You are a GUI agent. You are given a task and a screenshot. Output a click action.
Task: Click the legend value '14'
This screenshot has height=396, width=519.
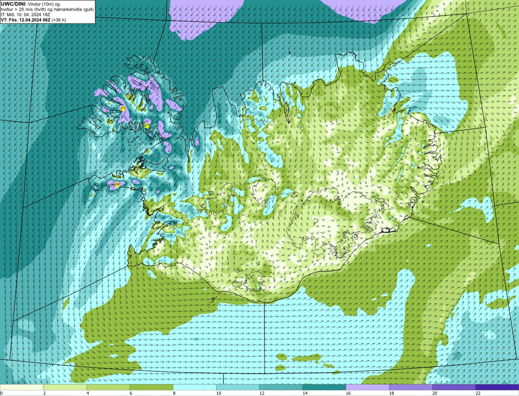[305, 393]
